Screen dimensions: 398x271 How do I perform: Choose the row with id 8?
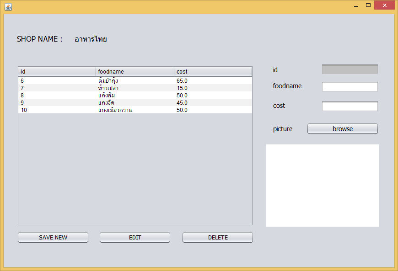click(x=135, y=96)
